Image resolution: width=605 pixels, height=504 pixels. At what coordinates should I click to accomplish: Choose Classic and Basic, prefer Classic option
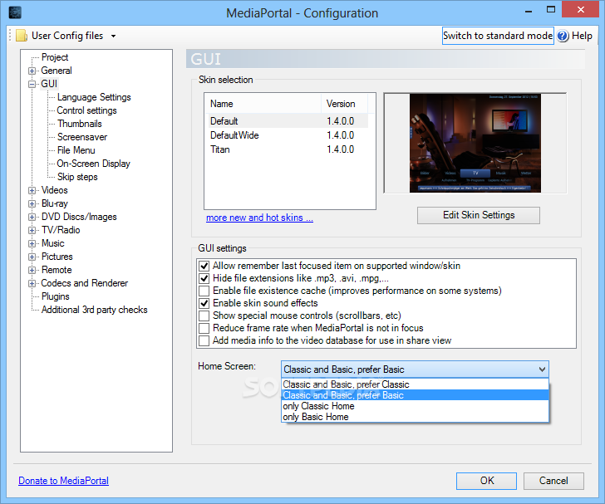coord(415,384)
